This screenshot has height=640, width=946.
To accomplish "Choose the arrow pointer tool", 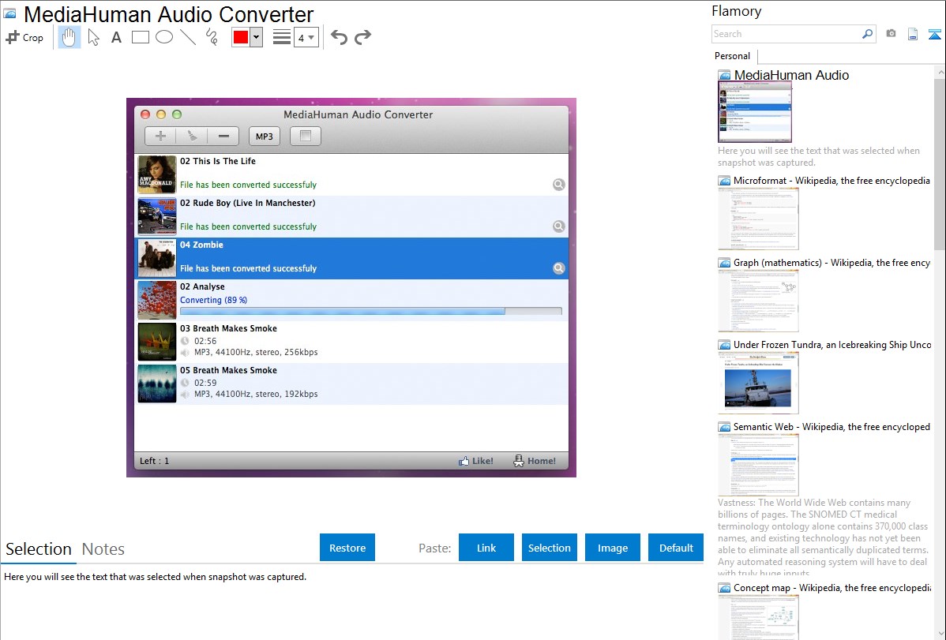I will pyautogui.click(x=93, y=37).
